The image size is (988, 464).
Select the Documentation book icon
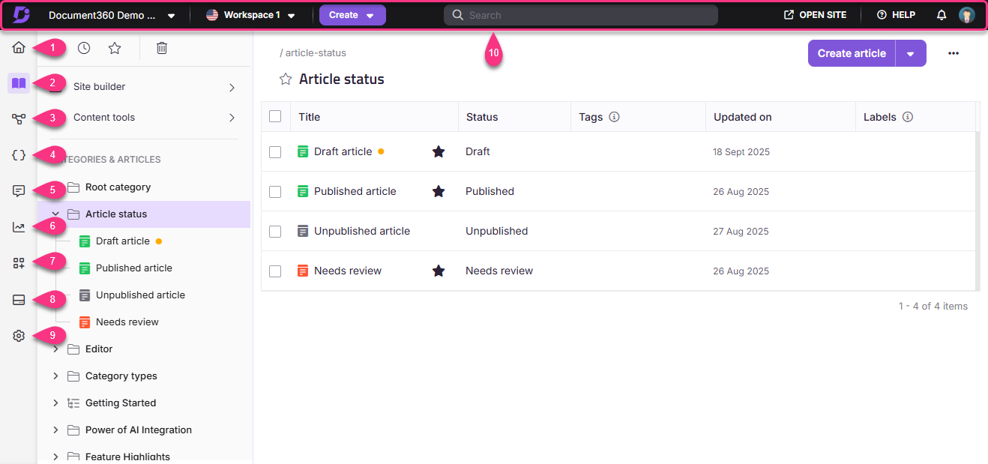(x=18, y=83)
